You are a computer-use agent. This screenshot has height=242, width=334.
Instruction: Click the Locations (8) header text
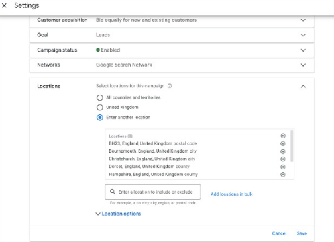(121, 136)
